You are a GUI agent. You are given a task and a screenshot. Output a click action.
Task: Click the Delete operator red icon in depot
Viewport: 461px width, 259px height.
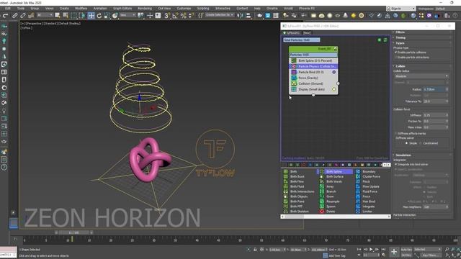[322, 212]
